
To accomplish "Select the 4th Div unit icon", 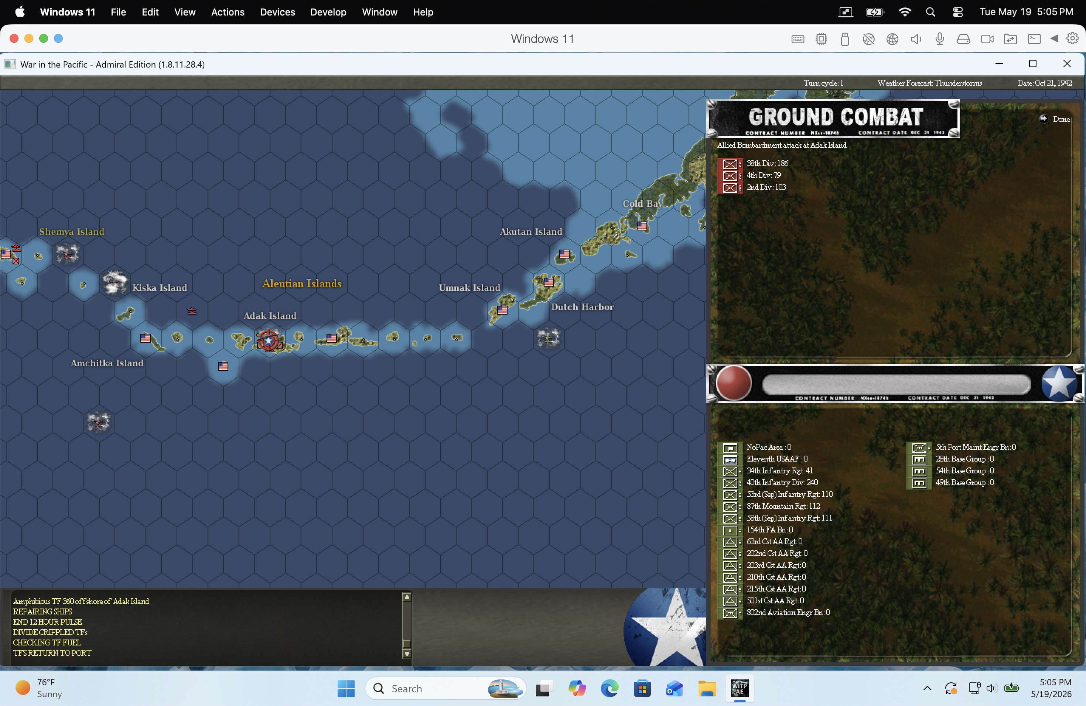I will pos(730,176).
